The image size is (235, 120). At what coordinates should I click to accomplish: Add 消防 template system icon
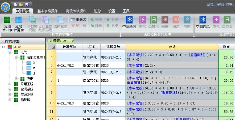pyautogui.click(x=176, y=22)
